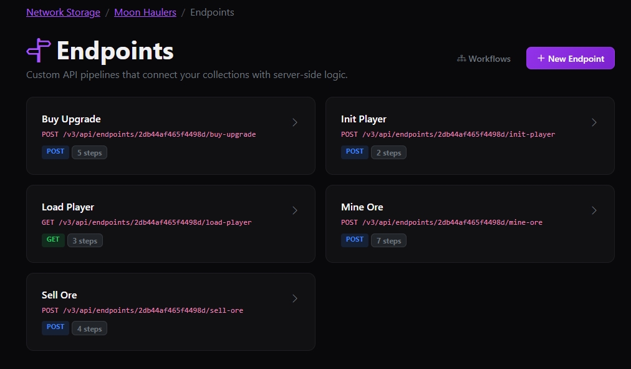Navigate to Moon Haulers breadcrumb
Image resolution: width=631 pixels, height=369 pixels.
coord(145,12)
